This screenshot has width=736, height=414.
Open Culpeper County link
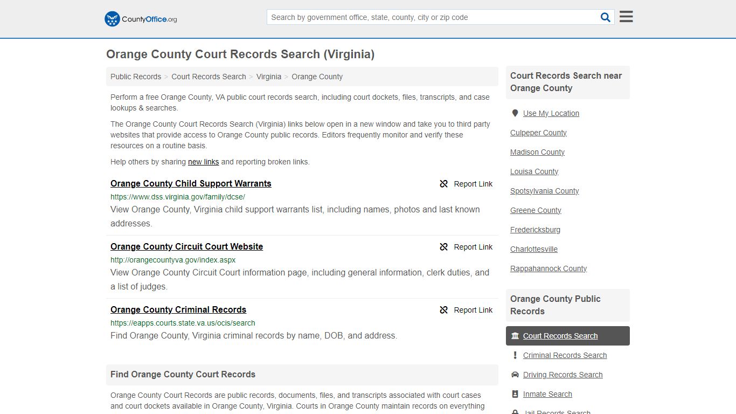[538, 133]
